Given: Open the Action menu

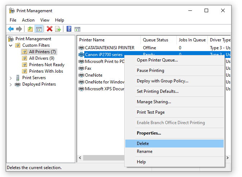Looking at the screenshot, I should (28, 20).
